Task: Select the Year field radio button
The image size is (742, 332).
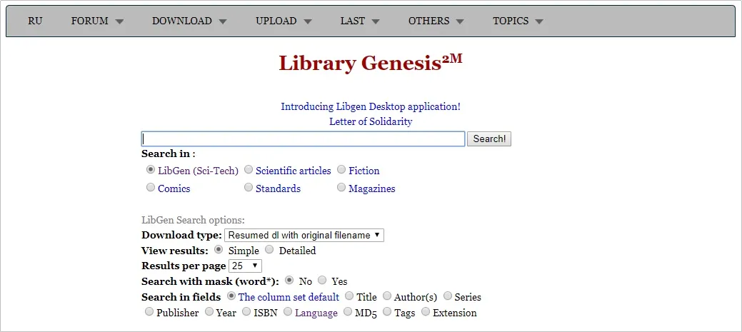Action: coord(209,311)
